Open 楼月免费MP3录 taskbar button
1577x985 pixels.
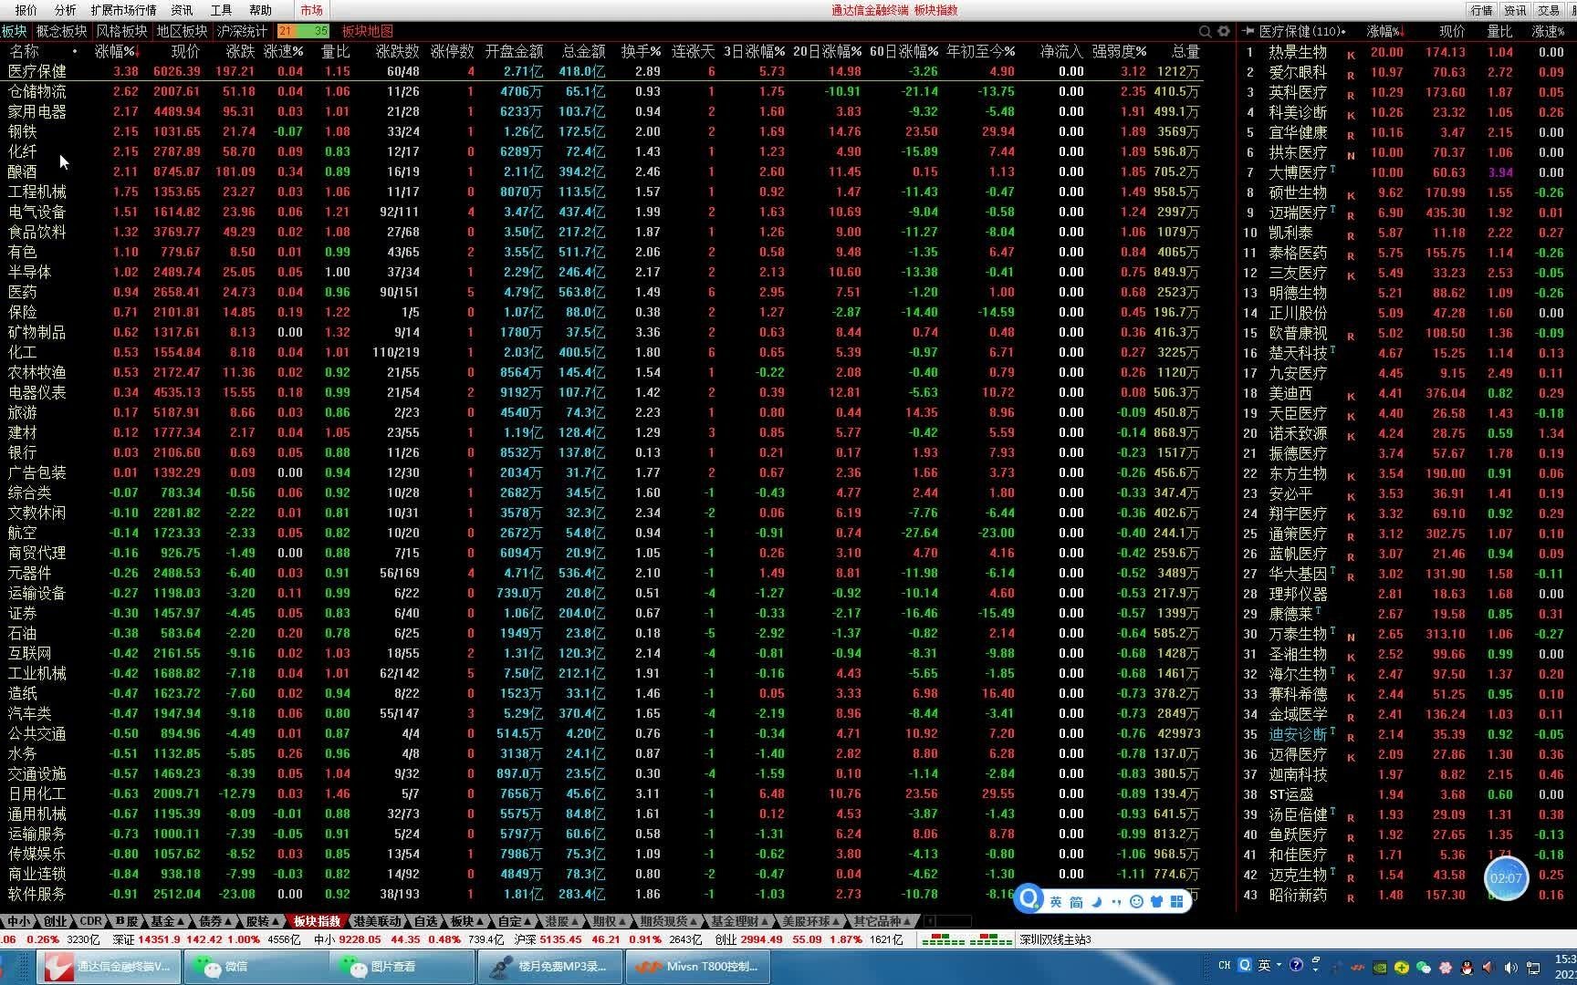tap(549, 967)
